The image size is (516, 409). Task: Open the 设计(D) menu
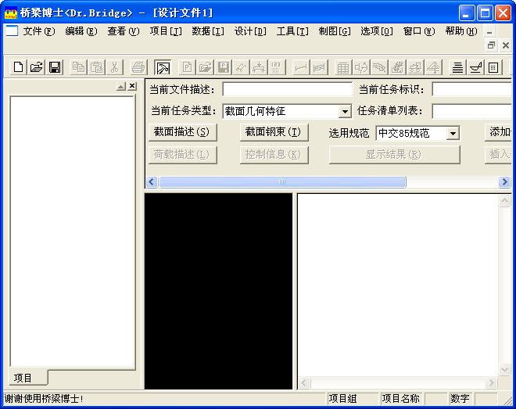250,31
